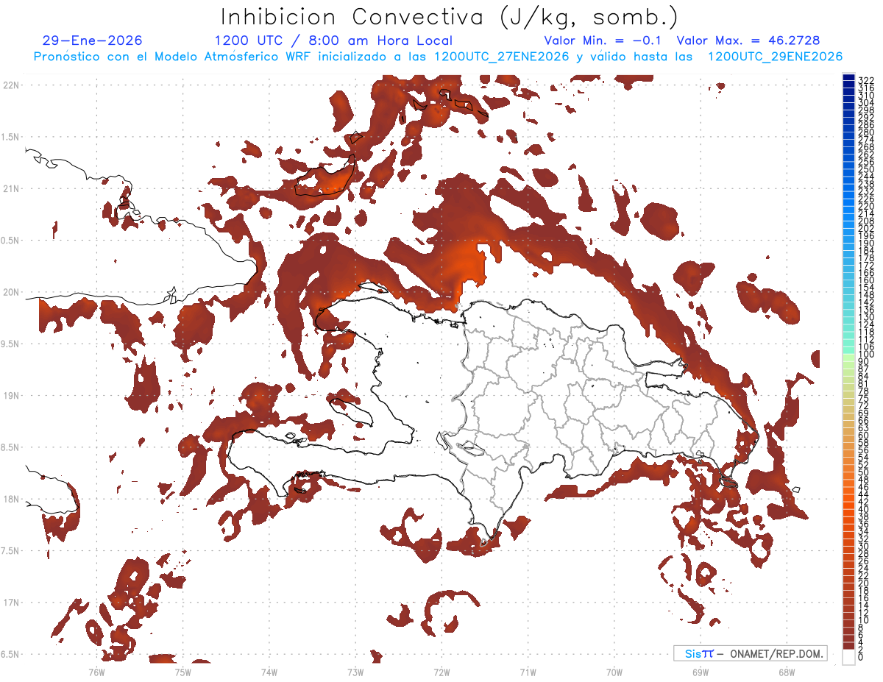Click the '74W' longitude label
This screenshot has width=883, height=682.
click(269, 671)
